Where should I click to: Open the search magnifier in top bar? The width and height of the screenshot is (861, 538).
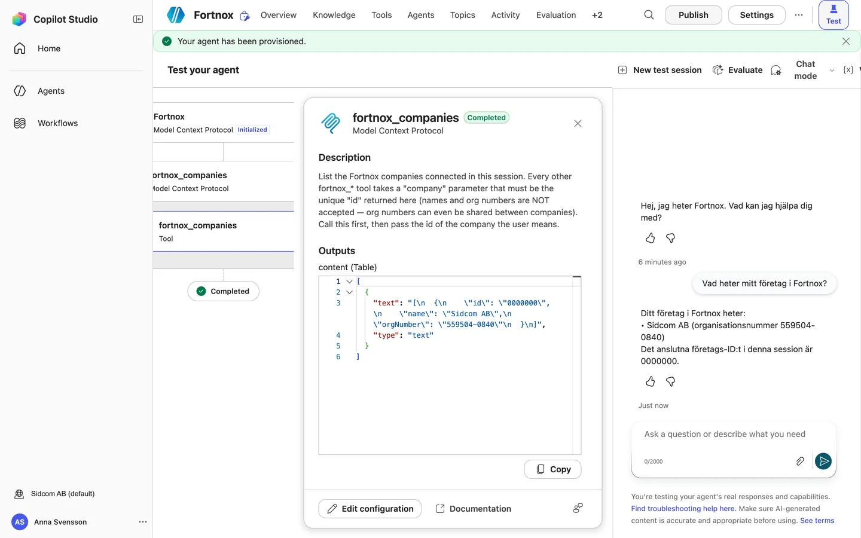[649, 15]
